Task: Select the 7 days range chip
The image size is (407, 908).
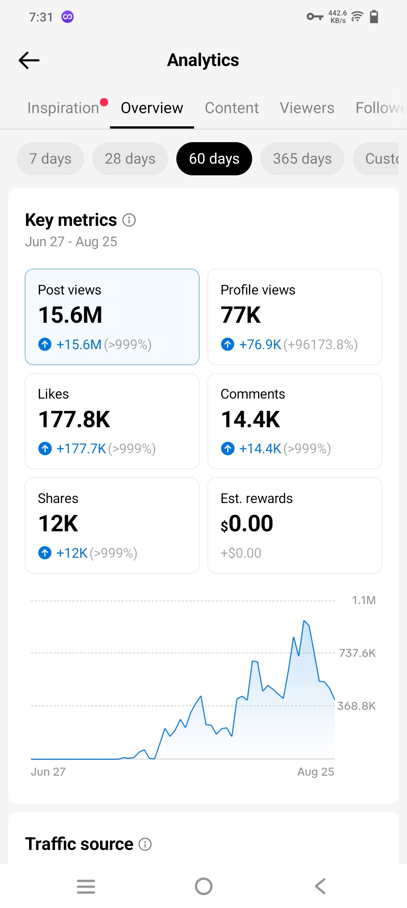Action: click(50, 159)
